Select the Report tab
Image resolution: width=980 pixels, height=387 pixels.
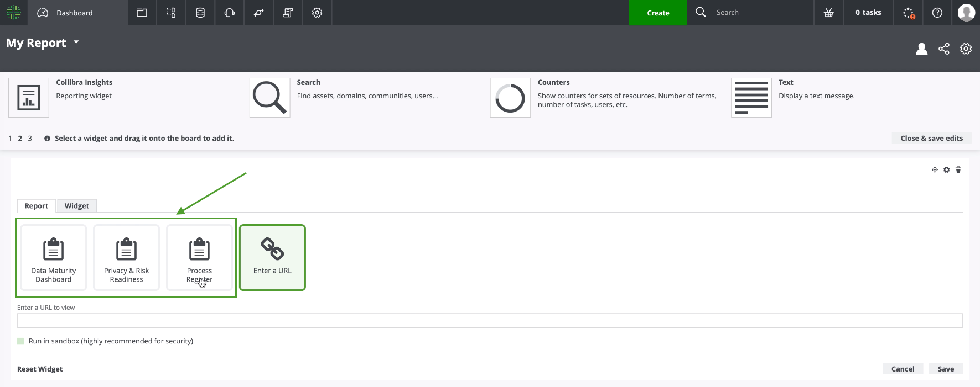37,206
